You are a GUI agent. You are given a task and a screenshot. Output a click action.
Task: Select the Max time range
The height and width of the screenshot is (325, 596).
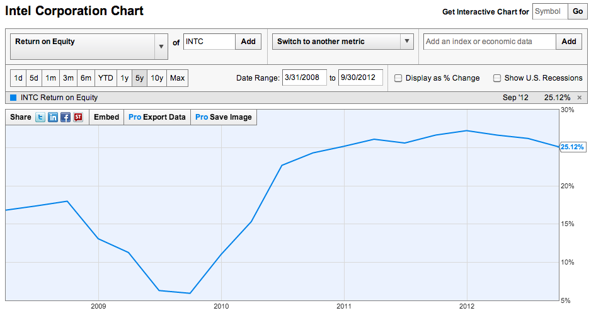178,78
